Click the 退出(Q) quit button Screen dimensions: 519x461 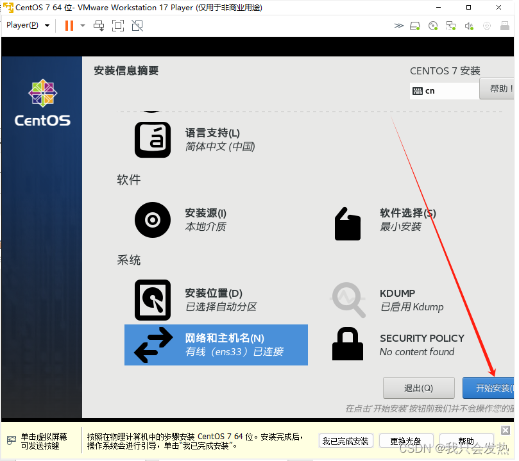click(x=419, y=388)
